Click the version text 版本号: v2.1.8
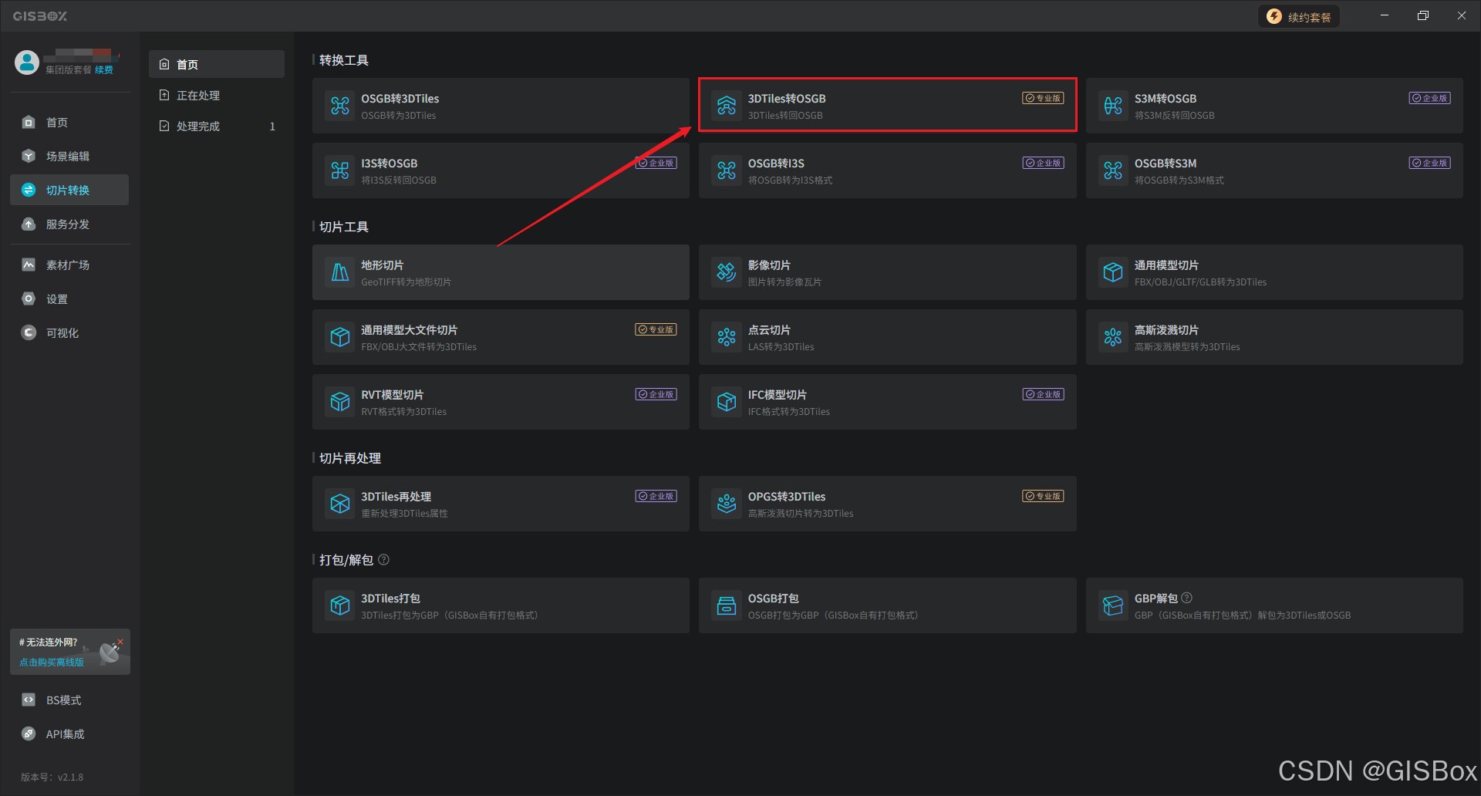 [x=52, y=777]
